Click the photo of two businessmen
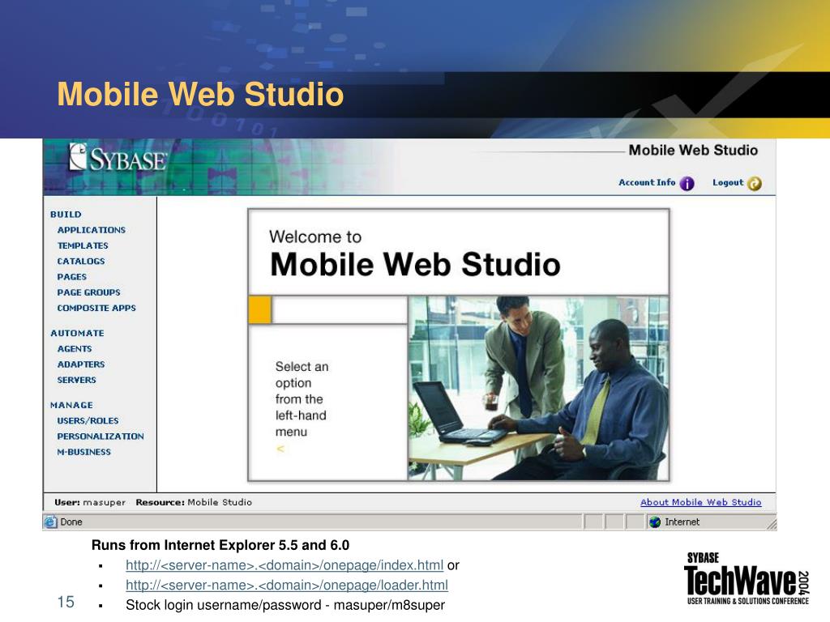This screenshot has height=622, width=830. point(538,388)
